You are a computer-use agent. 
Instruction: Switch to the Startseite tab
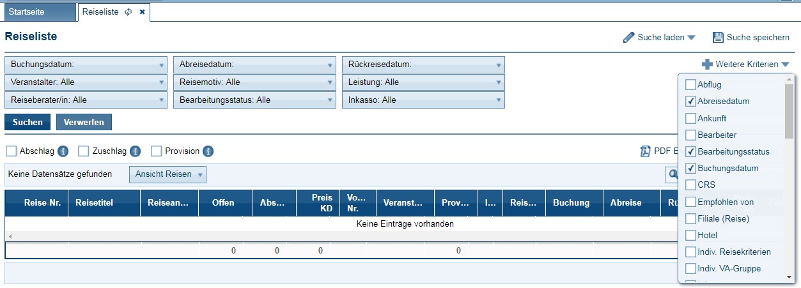38,12
